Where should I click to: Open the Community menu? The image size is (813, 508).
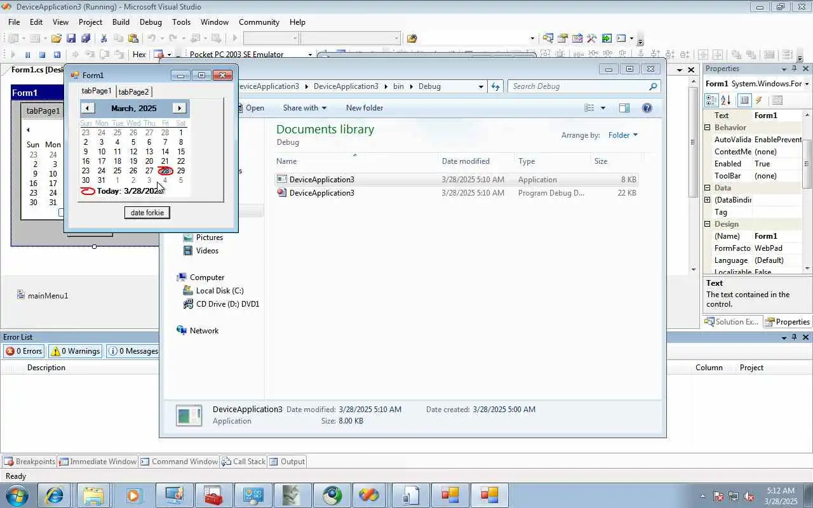pyautogui.click(x=259, y=22)
